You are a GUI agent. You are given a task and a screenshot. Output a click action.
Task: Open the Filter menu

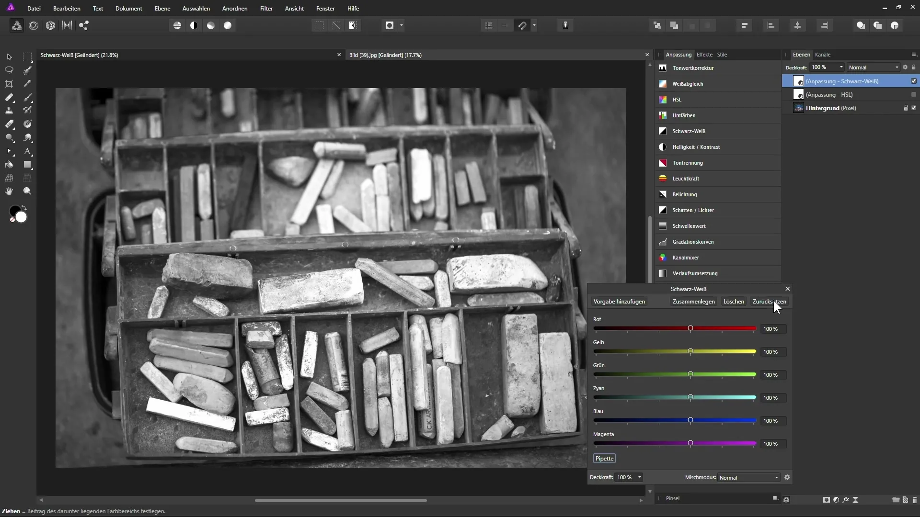[266, 9]
